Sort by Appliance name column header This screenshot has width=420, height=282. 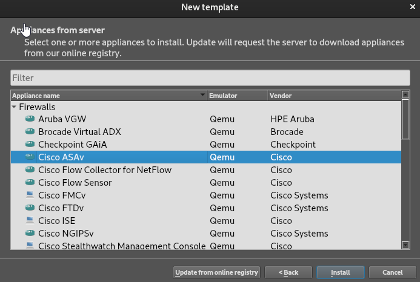[x=108, y=96]
